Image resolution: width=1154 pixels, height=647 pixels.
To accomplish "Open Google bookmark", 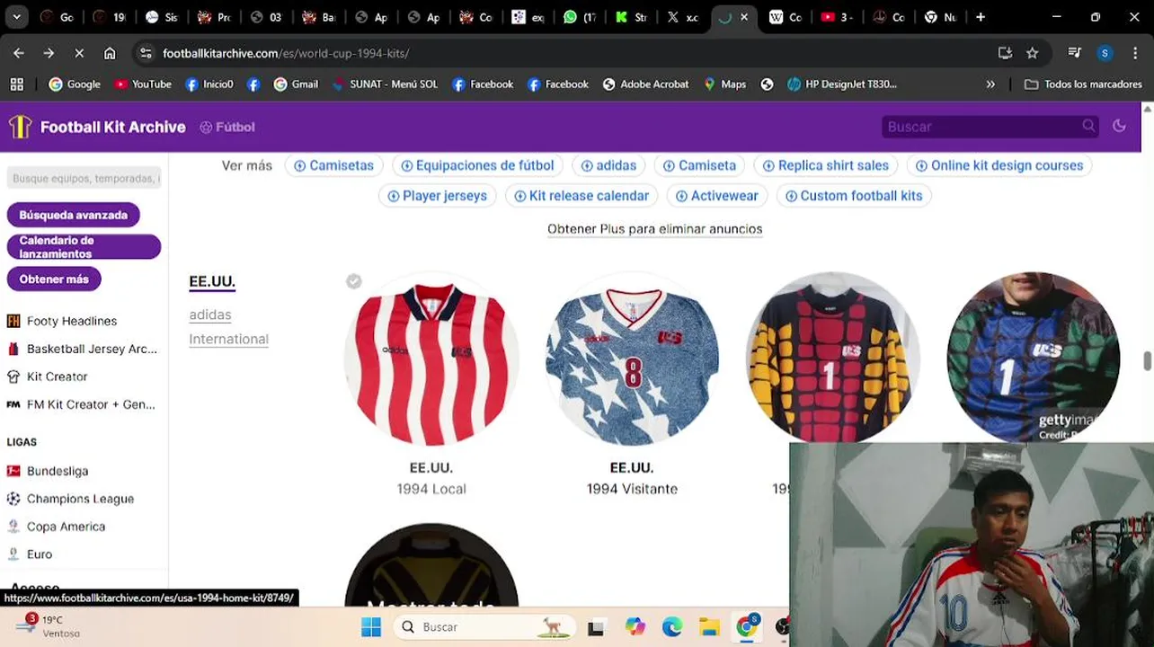I will pos(75,84).
